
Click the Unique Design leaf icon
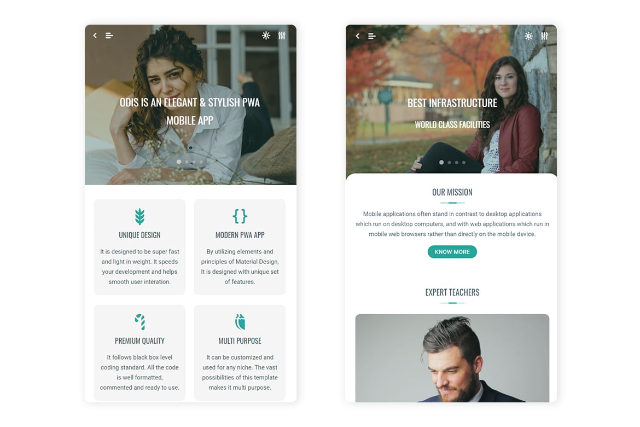[139, 217]
